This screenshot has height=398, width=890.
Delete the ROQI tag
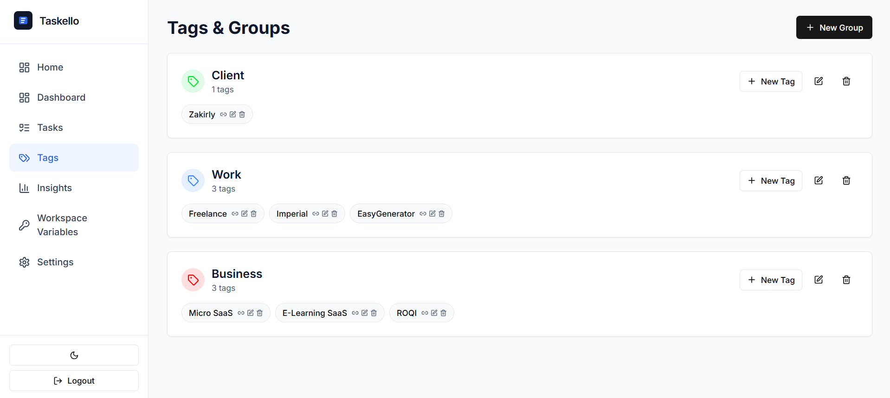(x=444, y=313)
